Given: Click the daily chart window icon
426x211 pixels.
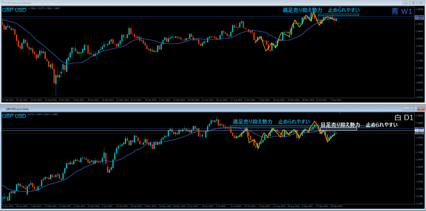Looking at the screenshot, I should (x=3, y=108).
